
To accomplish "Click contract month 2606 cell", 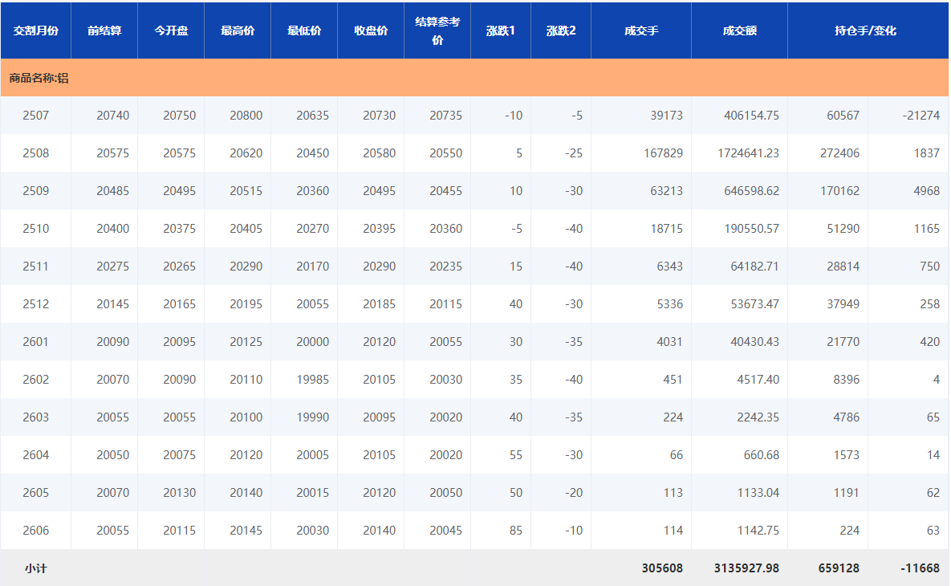I will pos(35,531).
